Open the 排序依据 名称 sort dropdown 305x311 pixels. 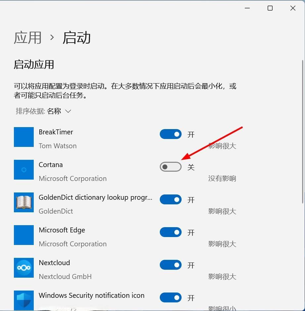coord(43,111)
